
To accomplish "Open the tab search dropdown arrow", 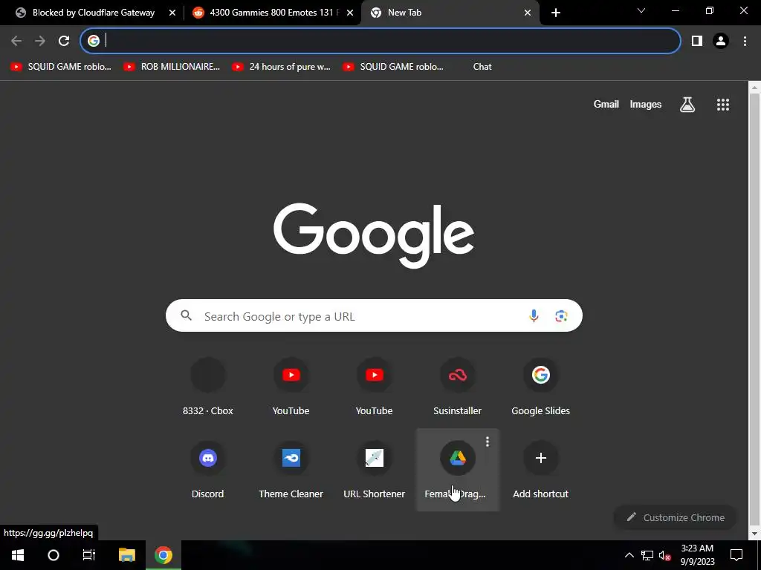I will tap(641, 10).
